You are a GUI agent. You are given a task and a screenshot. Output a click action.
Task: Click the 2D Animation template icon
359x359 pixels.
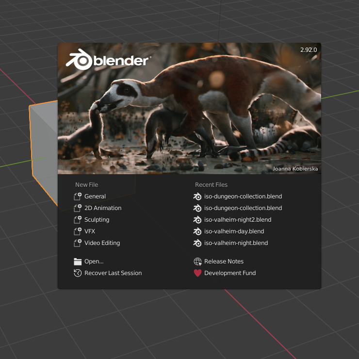(x=78, y=208)
